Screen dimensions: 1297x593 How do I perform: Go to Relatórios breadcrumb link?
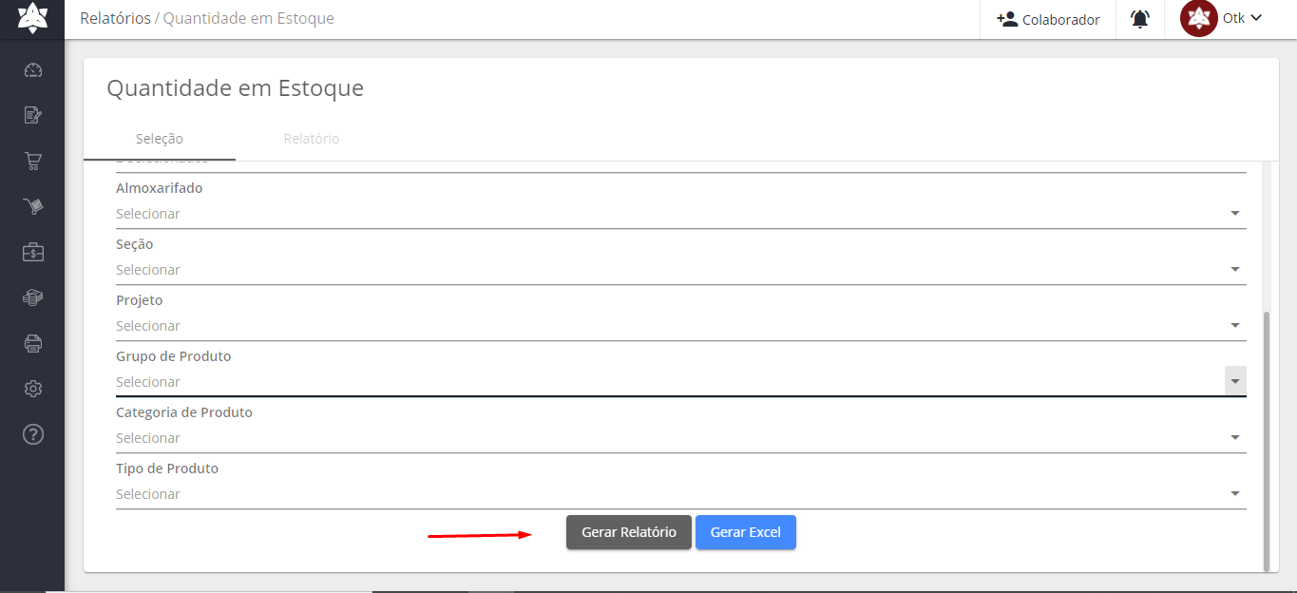pos(115,18)
